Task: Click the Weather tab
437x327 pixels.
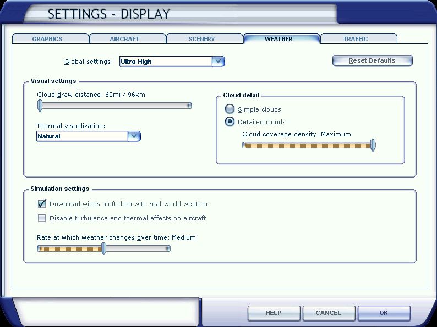Action: [279, 39]
